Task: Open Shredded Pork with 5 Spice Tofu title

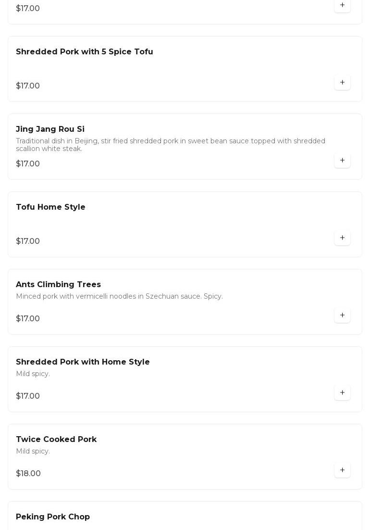Action: coord(85,52)
